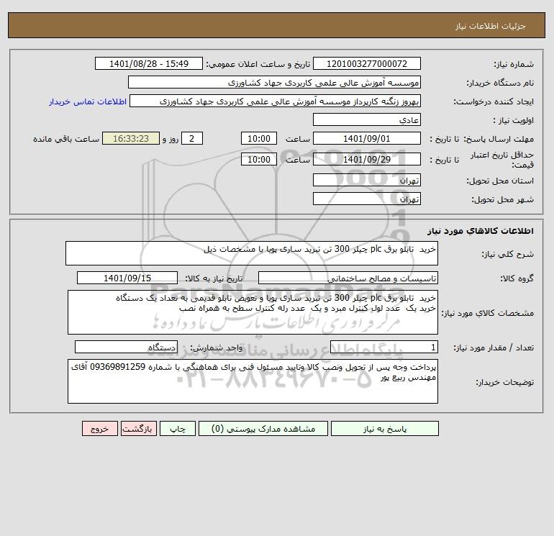
Task: Click the چاپ print button
Action: (x=178, y=429)
